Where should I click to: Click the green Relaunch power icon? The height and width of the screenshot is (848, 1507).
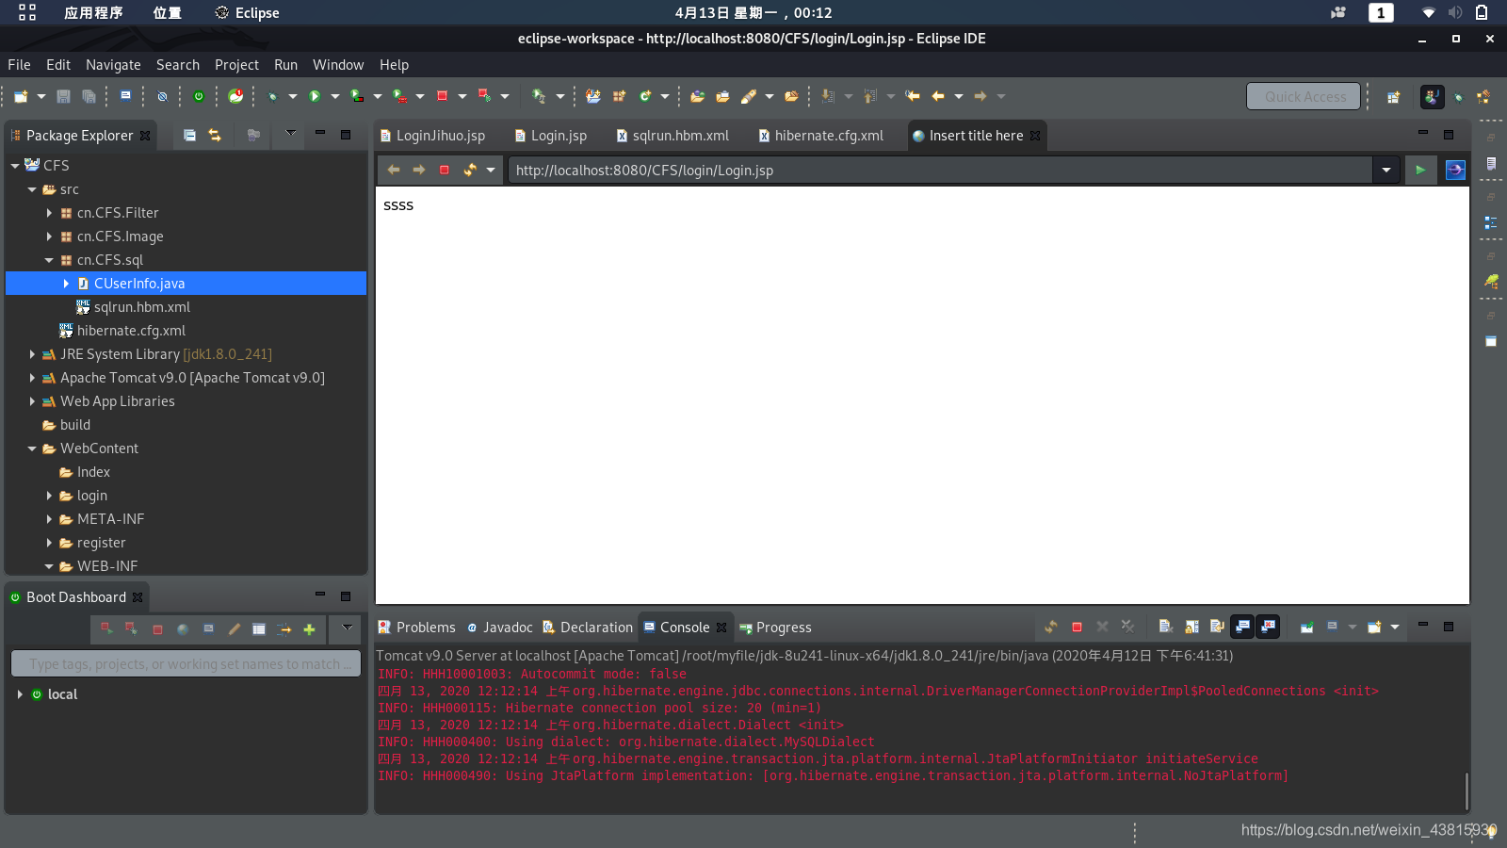click(199, 96)
